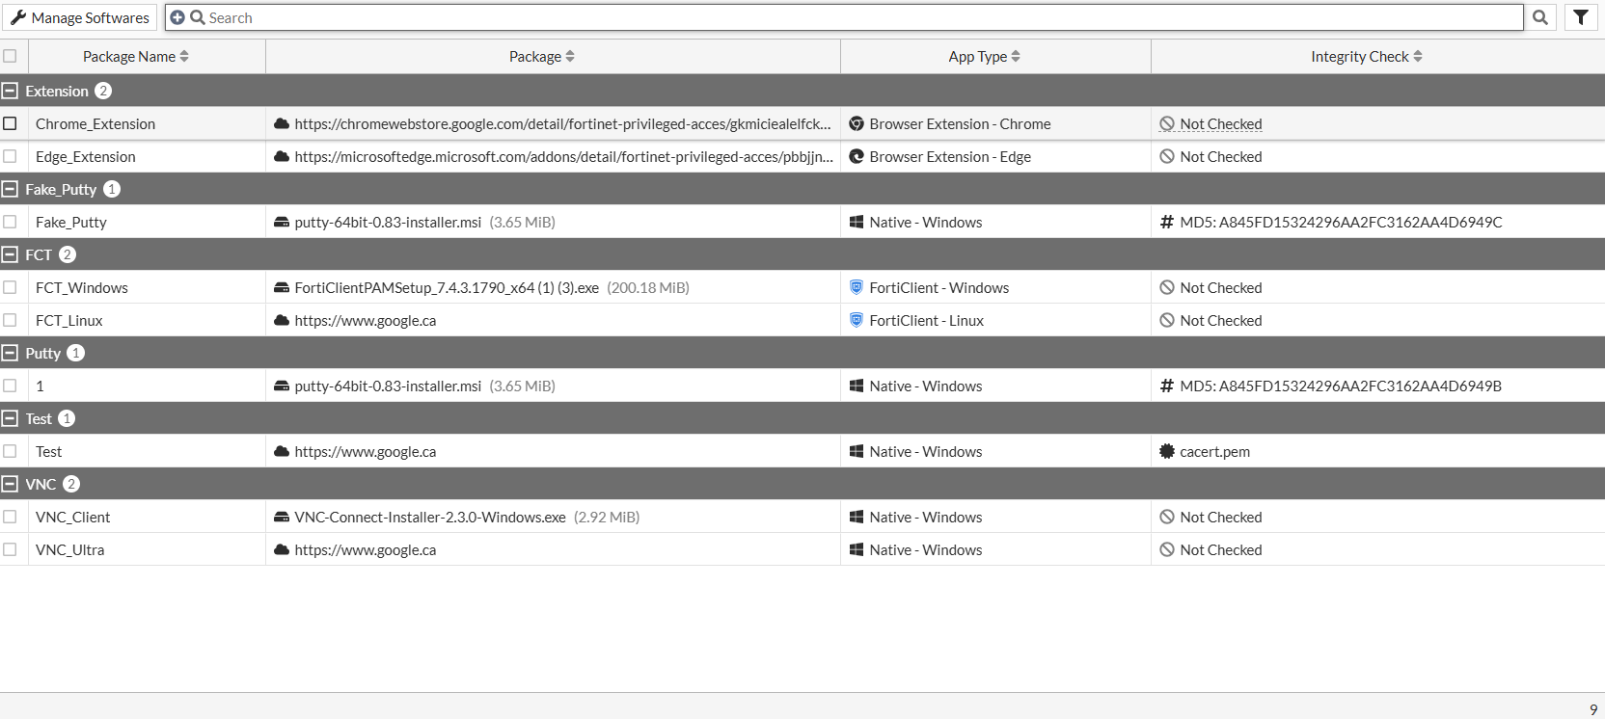Click Edge icon for Browser Extension - Edge
The width and height of the screenshot is (1605, 719).
[x=856, y=156]
